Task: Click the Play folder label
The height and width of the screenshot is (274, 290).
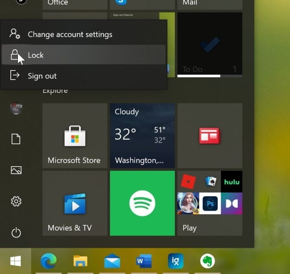Action: [189, 228]
